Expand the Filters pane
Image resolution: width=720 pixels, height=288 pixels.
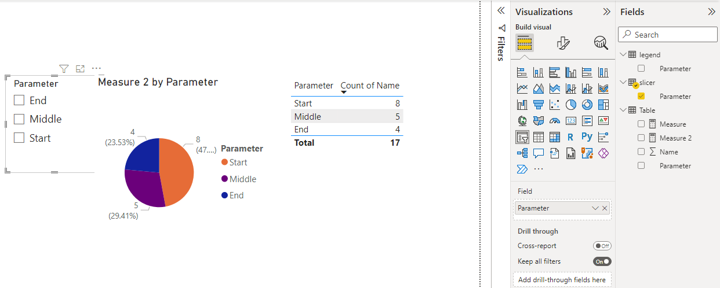[501, 11]
